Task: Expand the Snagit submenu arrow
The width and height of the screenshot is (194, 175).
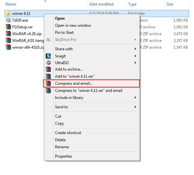Action: coord(135,56)
